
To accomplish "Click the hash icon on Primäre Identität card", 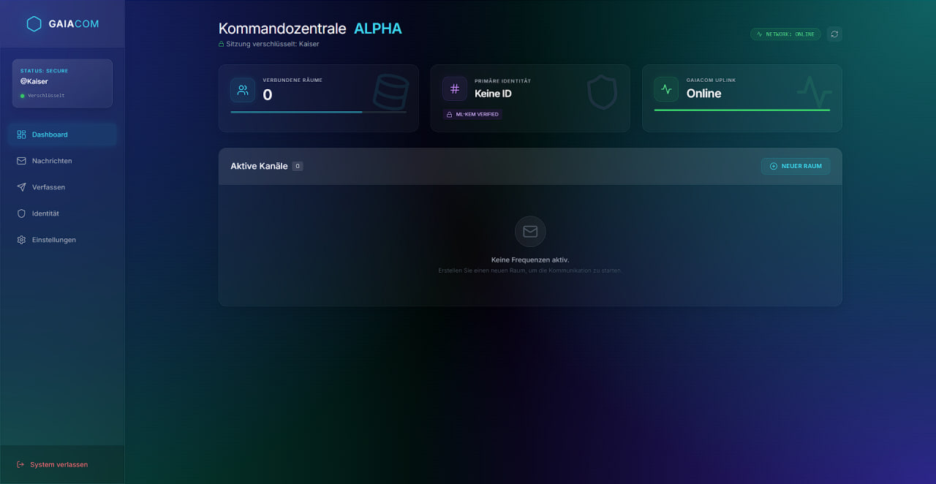I will click(x=454, y=88).
